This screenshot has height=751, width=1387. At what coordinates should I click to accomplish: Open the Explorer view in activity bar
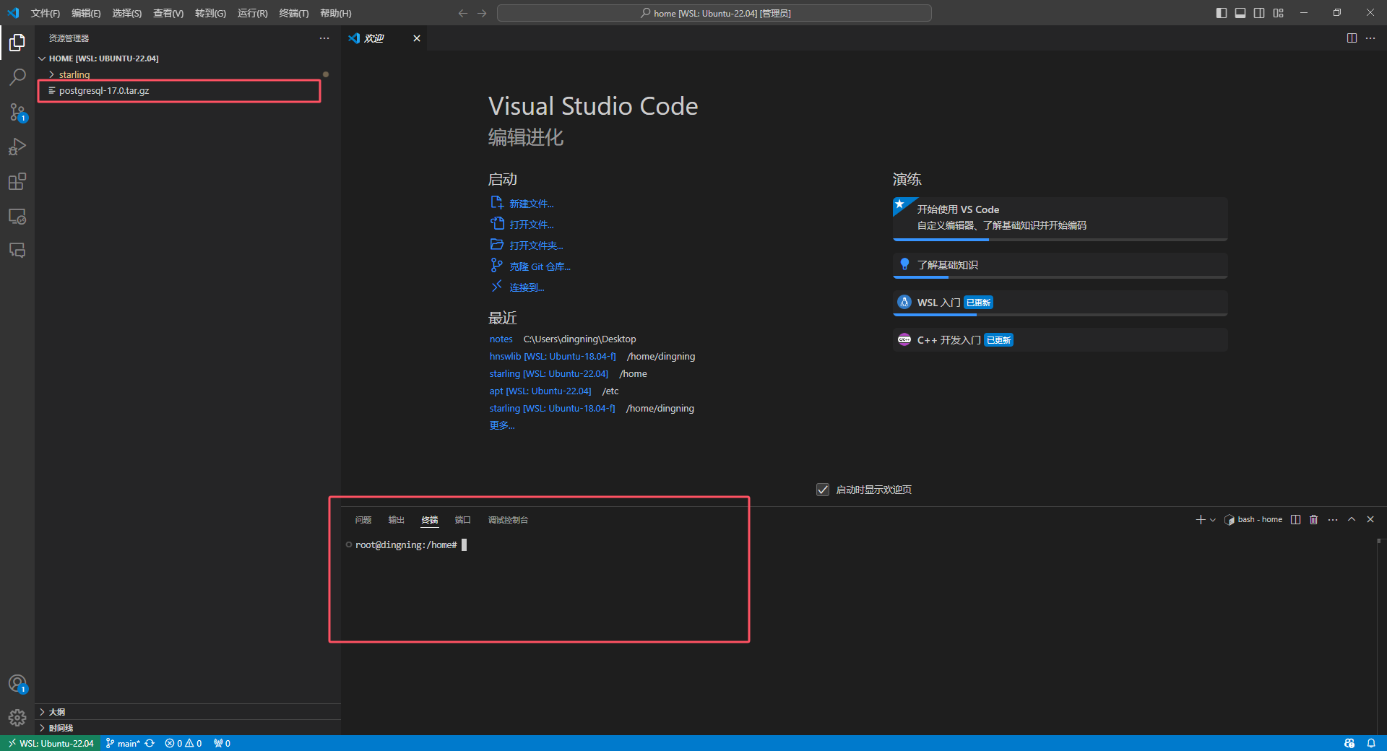[17, 43]
